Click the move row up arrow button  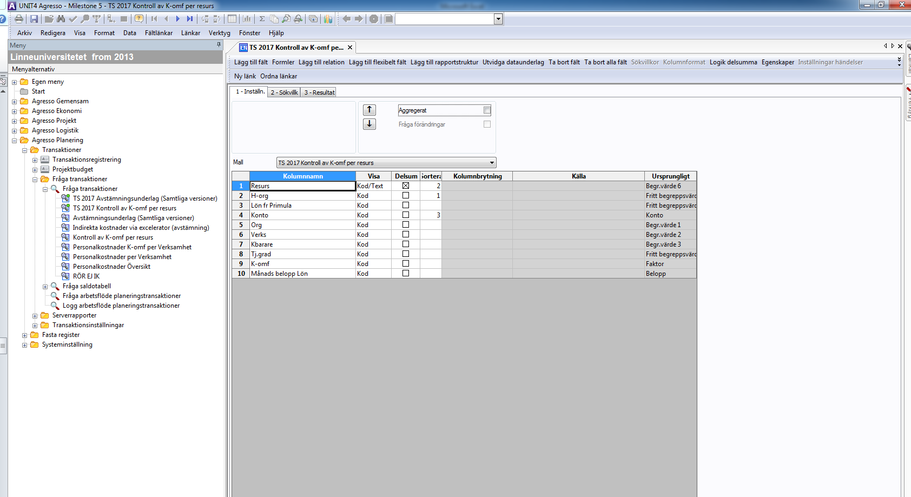(369, 110)
